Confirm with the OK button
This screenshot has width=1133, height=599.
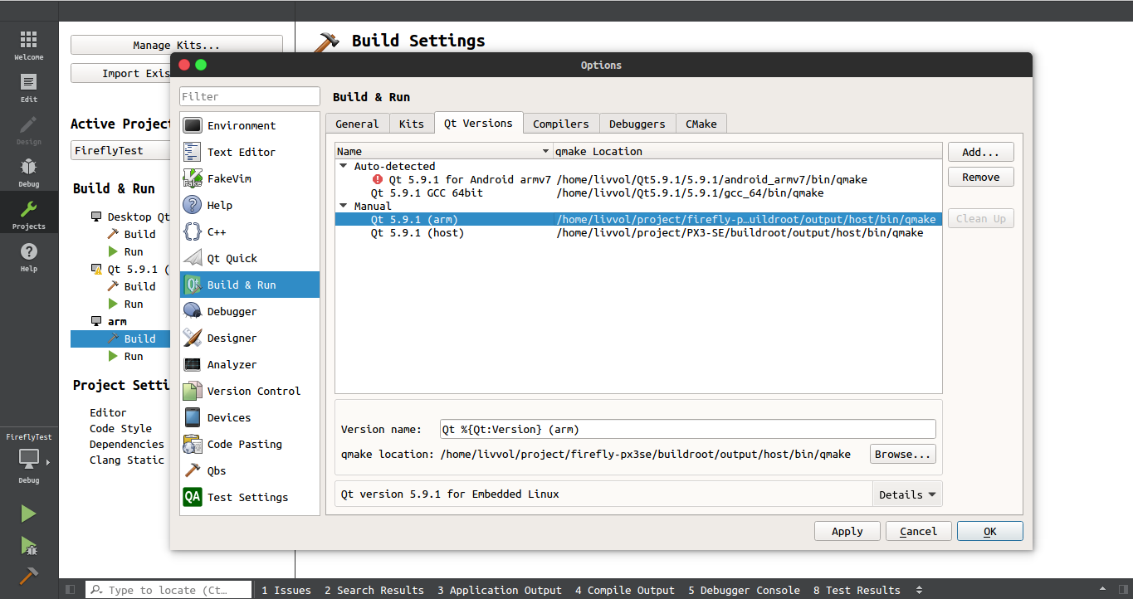tap(990, 531)
